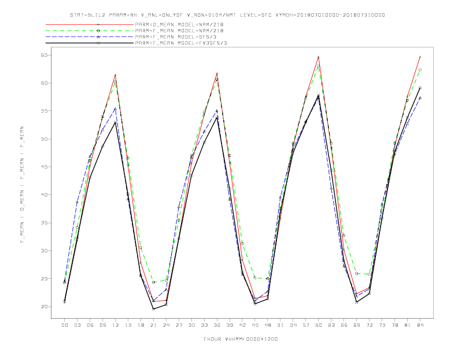Image resolution: width=458 pixels, height=354 pixels.
Task: Click the chart title starting with STAT=SL1L2
Action: click(x=227, y=15)
